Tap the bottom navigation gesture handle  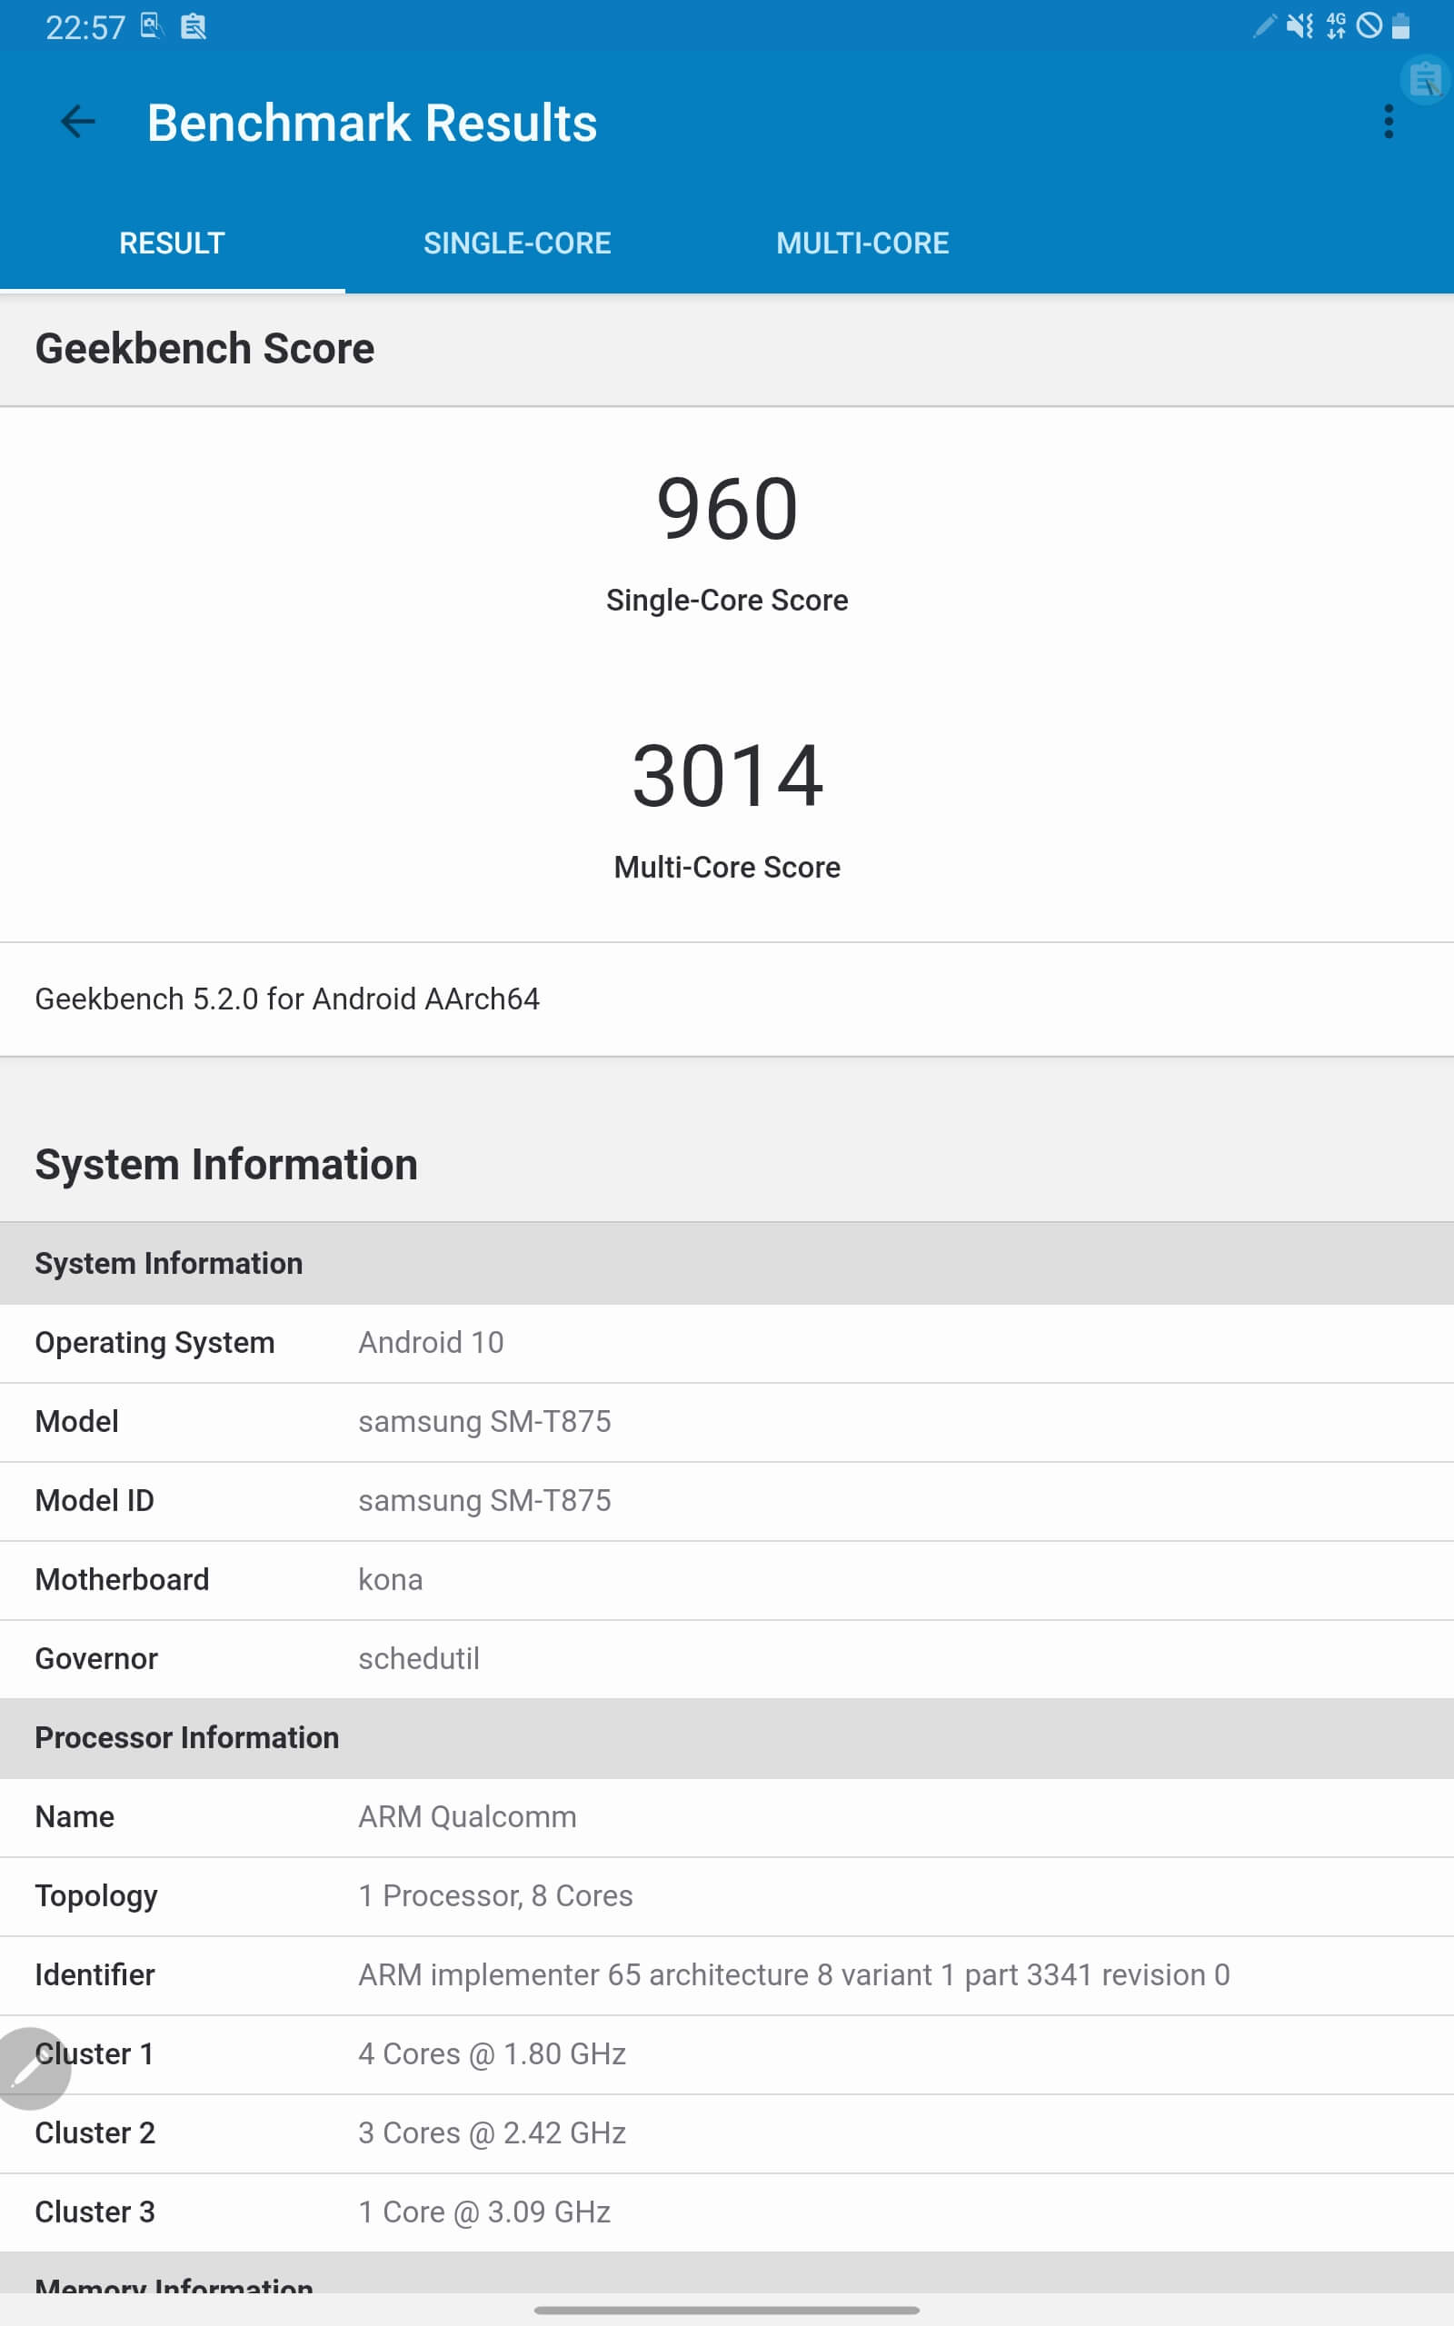[x=727, y=2310]
